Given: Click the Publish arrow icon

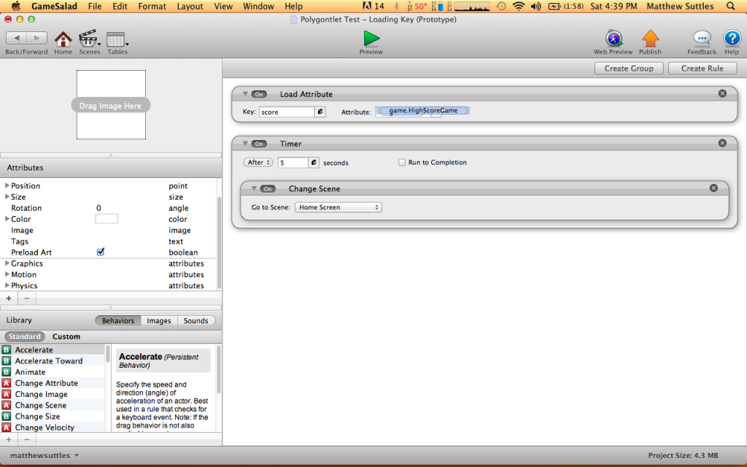Looking at the screenshot, I should coord(650,38).
